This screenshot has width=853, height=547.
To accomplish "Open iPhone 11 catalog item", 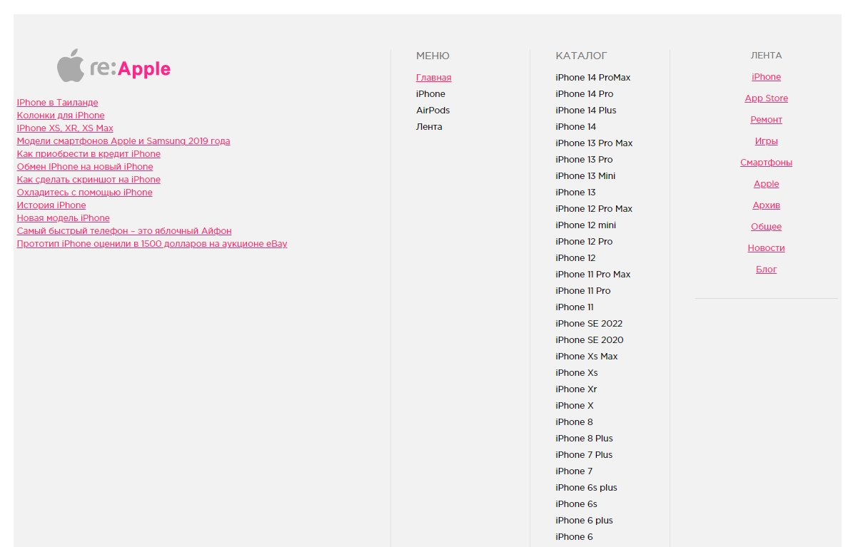I will pyautogui.click(x=575, y=307).
